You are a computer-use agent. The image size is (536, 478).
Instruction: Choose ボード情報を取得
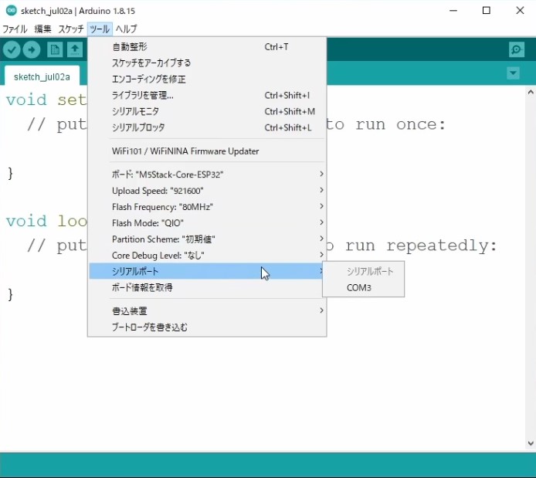(207, 287)
